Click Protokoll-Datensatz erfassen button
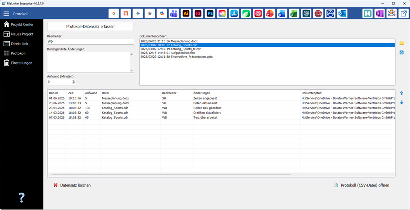Screen dimensions: 410x210 (90, 26)
